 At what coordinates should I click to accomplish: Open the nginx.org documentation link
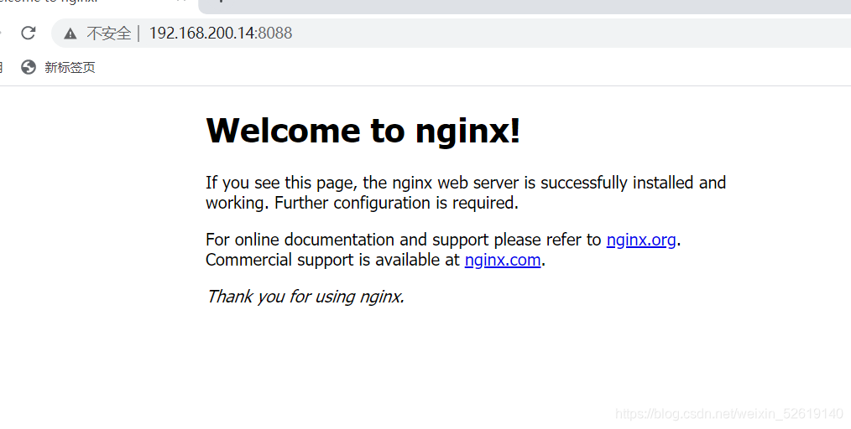coord(641,240)
